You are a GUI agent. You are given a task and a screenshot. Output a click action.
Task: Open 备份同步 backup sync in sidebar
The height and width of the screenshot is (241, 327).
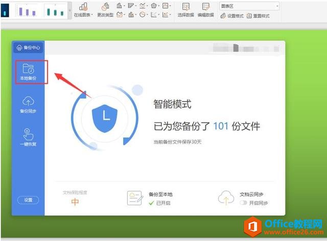tap(28, 105)
